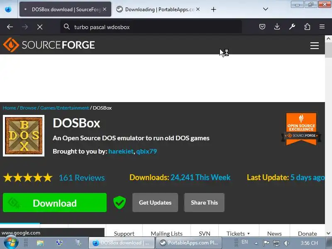Switch to Downloading PortableApps tab

tap(159, 9)
